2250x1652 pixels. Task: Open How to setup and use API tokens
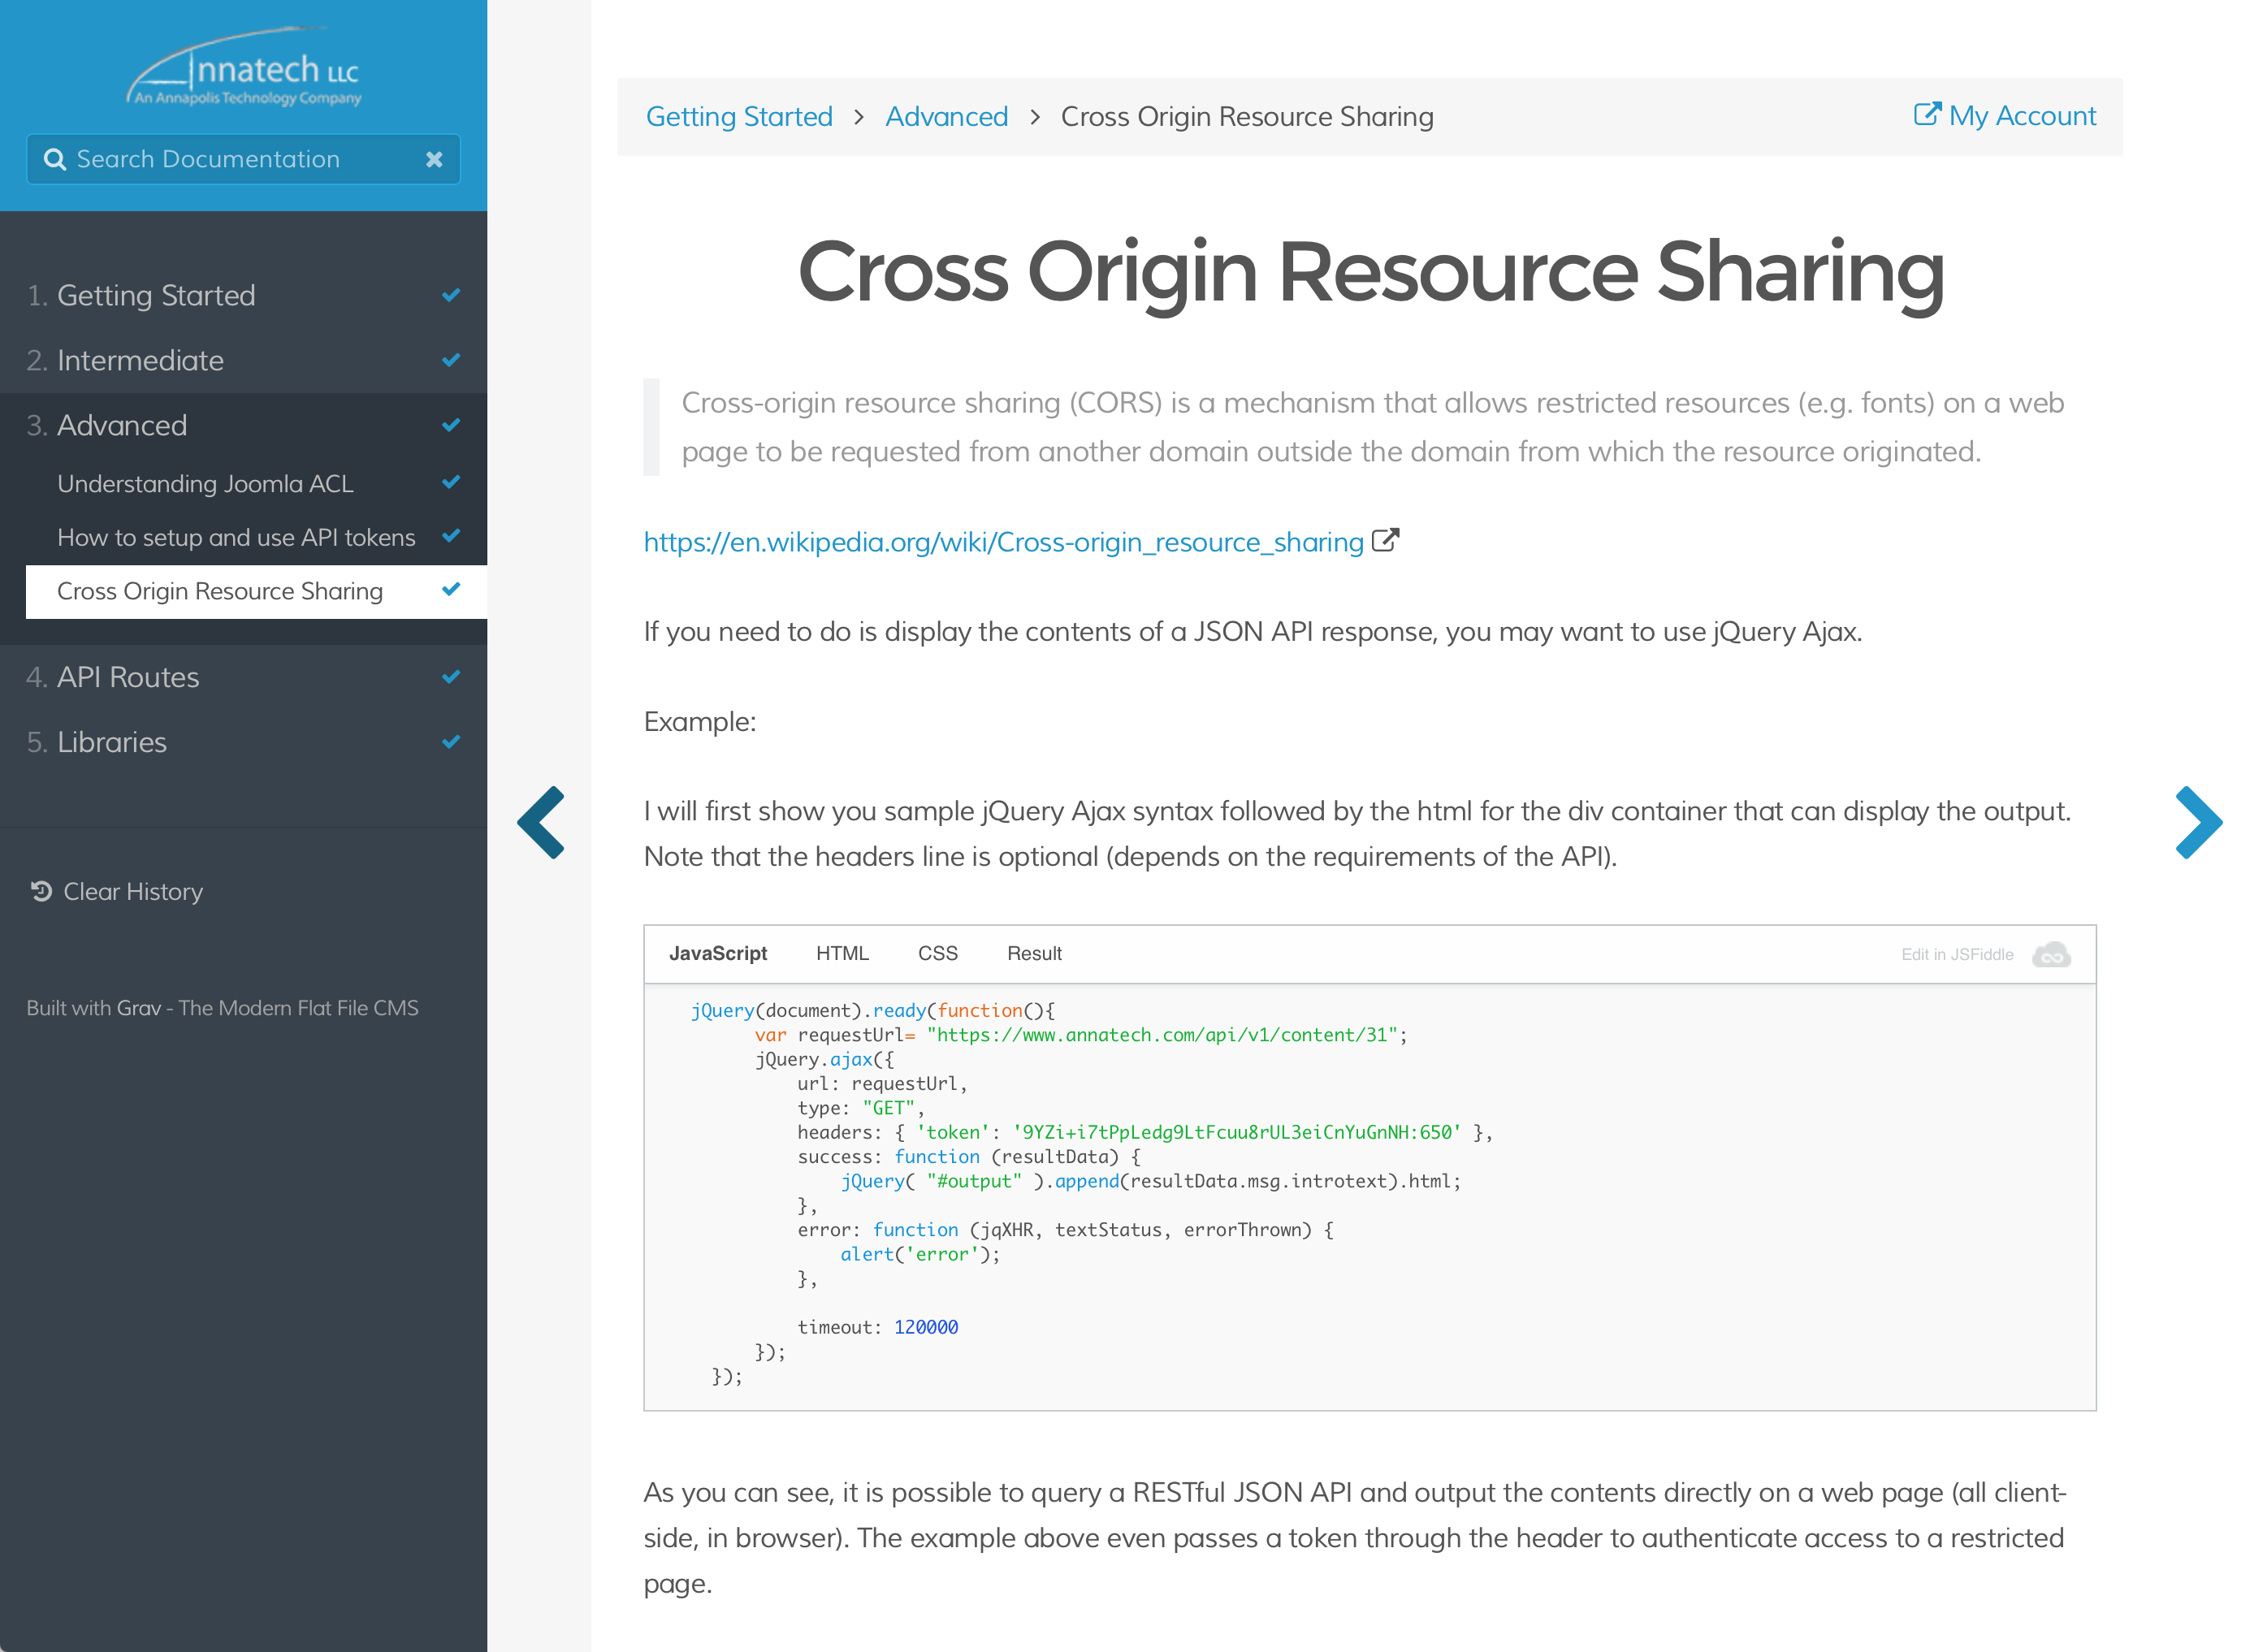(x=236, y=537)
